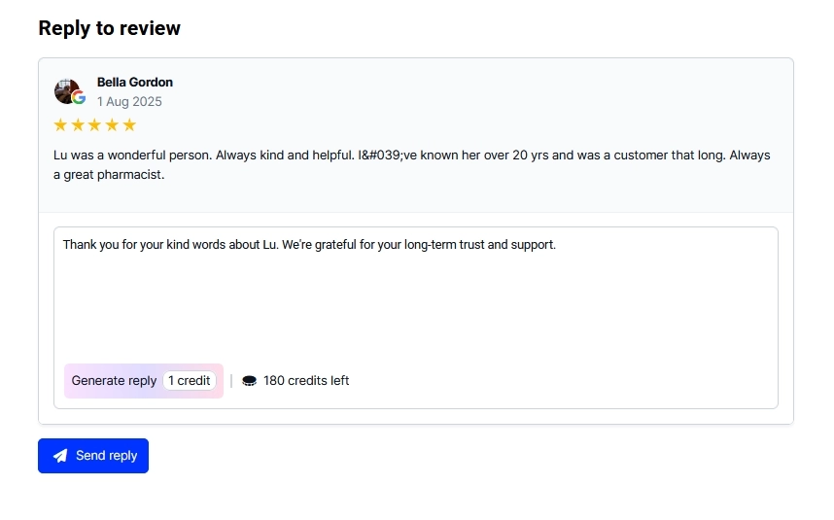Viewport: 834px width, 520px height.
Task: Click the review date 1 Aug 2025
Action: click(x=129, y=102)
